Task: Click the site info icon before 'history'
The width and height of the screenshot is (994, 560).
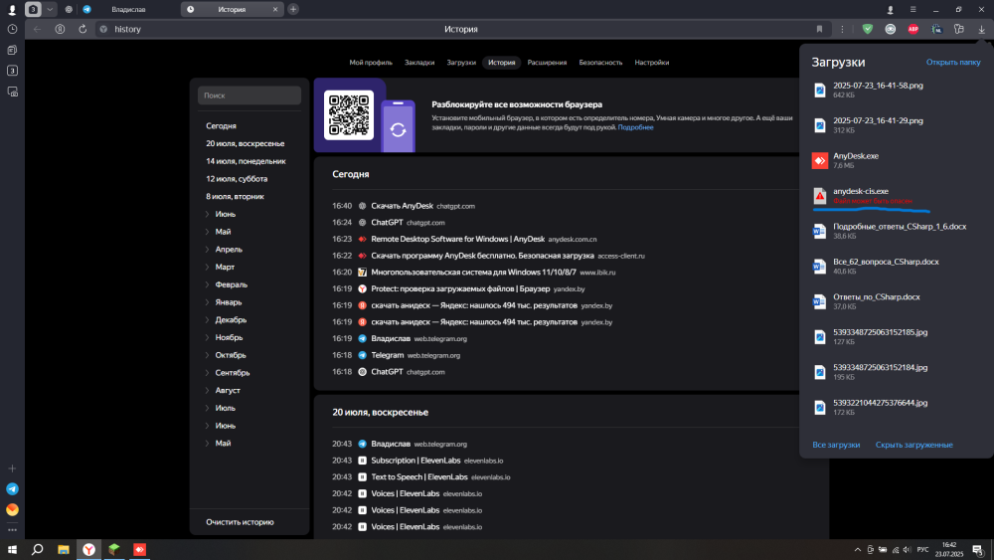Action: (103, 29)
